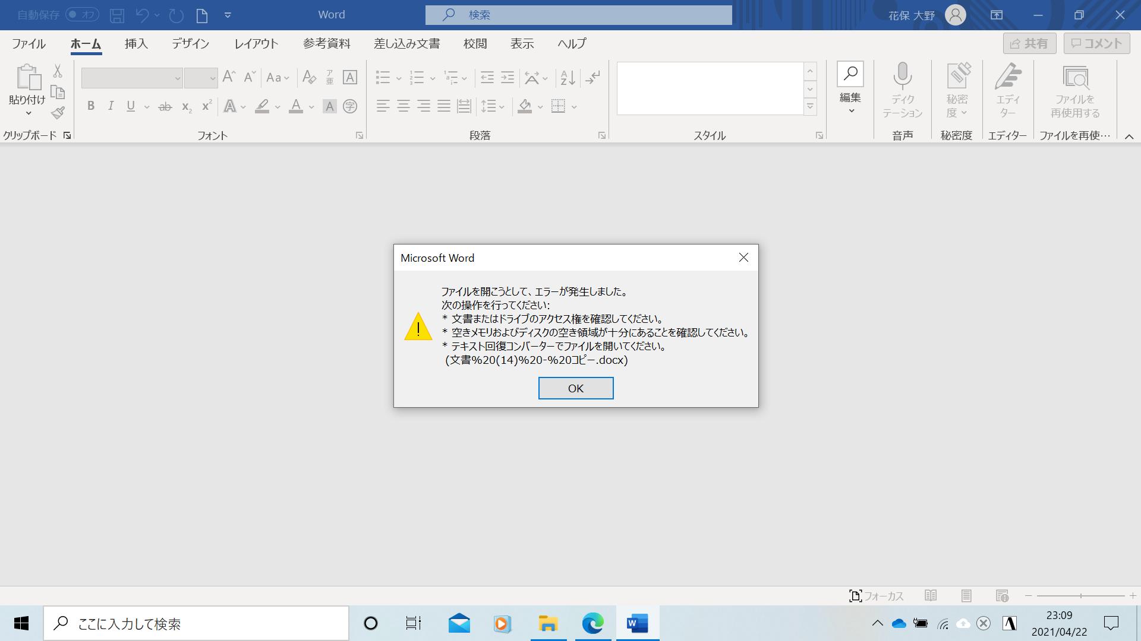Open the font size combo box

pyautogui.click(x=201, y=78)
